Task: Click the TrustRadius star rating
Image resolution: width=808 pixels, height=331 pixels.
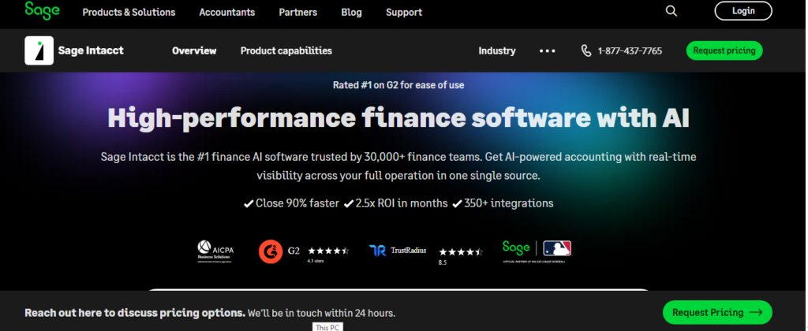Action: pos(461,251)
